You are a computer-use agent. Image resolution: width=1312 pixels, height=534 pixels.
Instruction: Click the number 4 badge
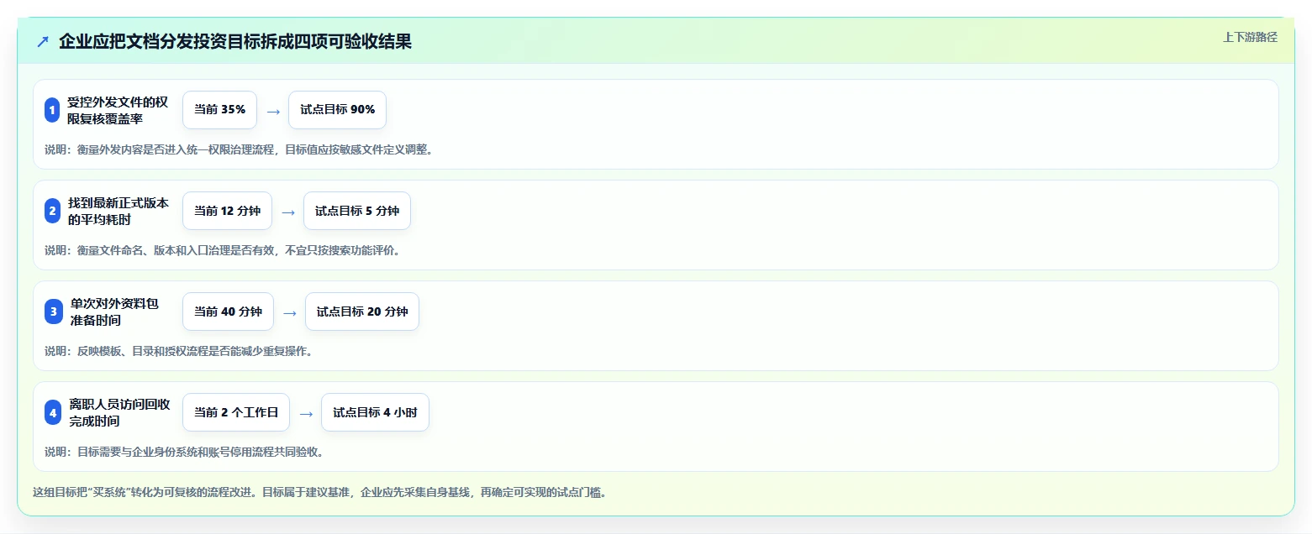54,412
